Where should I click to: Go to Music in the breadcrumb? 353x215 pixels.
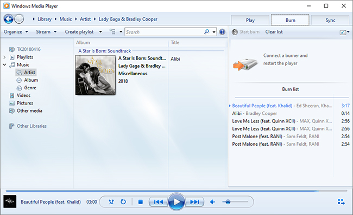pos(66,19)
